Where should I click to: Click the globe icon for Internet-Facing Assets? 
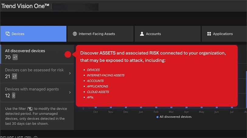75,34
